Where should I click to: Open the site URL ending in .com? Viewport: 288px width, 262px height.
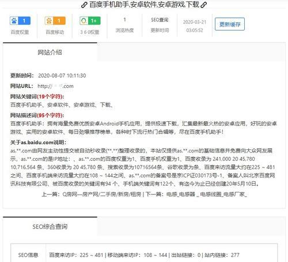click(55, 86)
